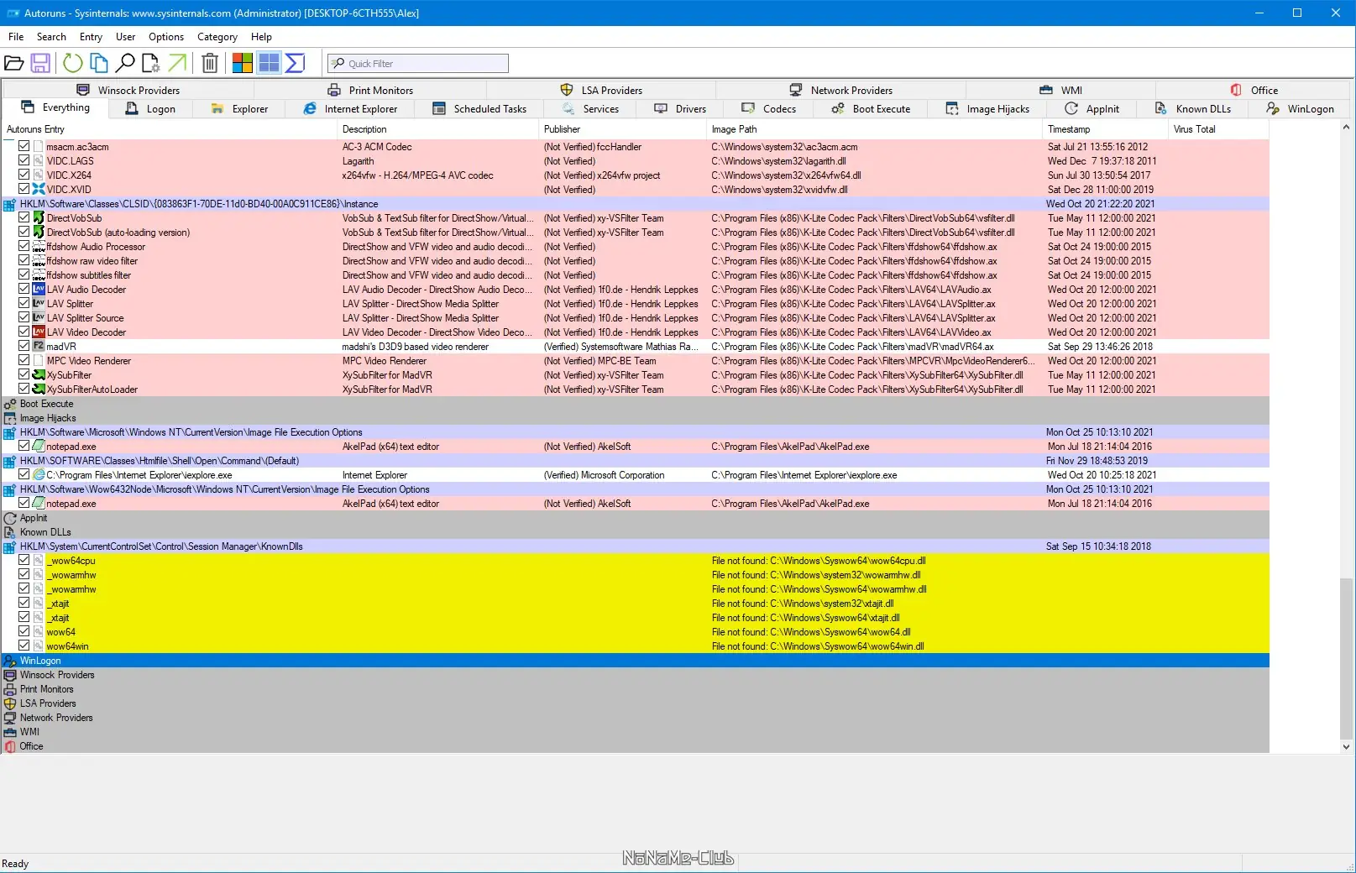Click the Open file toolbar icon
Screen dimensions: 1356x873
point(13,63)
